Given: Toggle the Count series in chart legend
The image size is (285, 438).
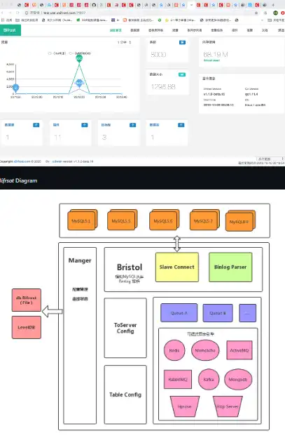Looking at the screenshot, I should [57, 53].
